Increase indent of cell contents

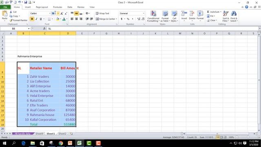91,19
